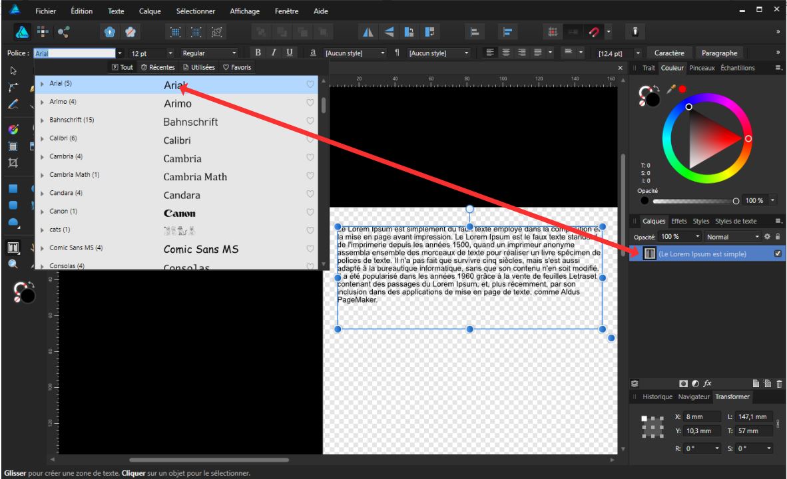The width and height of the screenshot is (787, 479).
Task: Click the adjustments half-circle icon in Calques
Action: 695,384
